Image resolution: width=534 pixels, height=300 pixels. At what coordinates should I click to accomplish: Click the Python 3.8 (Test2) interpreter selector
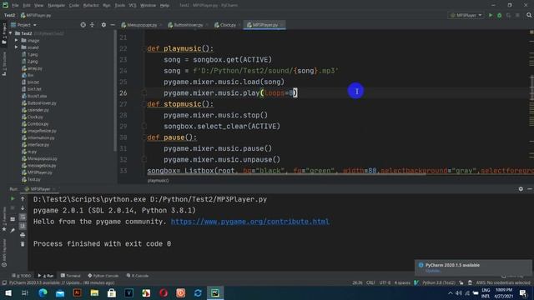point(439,282)
